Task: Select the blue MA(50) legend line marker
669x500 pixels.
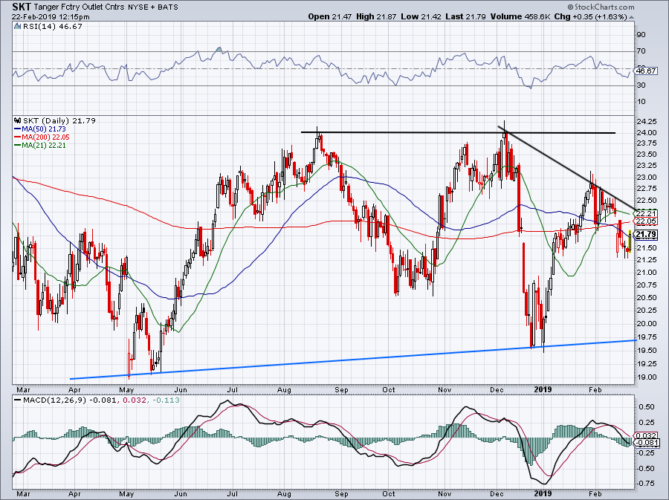Action: tap(18, 129)
